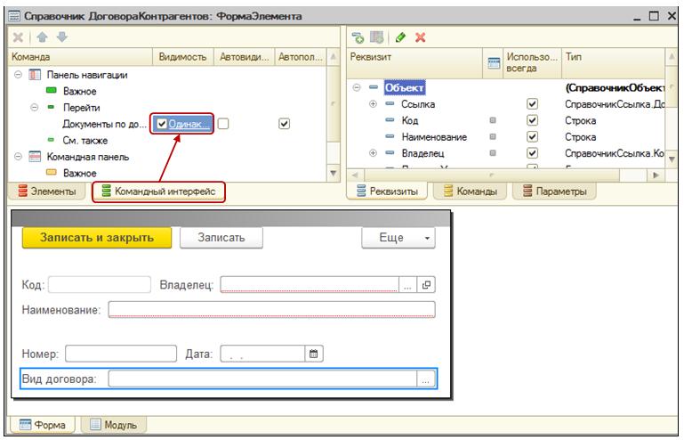Enable the Автовидимость checkbox for Документы row

224,124
